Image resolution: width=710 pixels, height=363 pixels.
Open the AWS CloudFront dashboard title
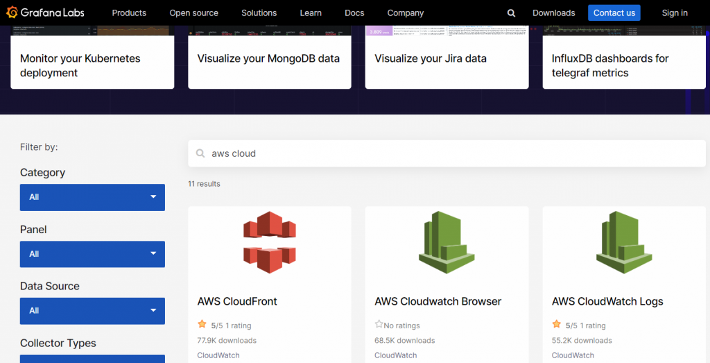pyautogui.click(x=237, y=301)
